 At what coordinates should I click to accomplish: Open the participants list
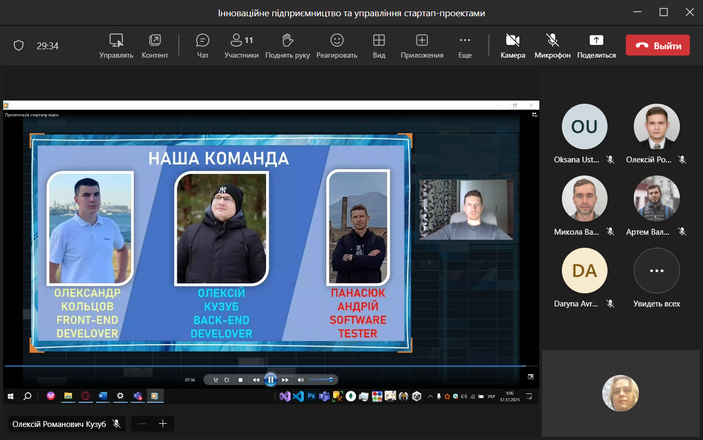click(x=241, y=46)
